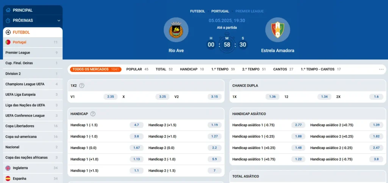Click the Futebol breadcrumb
Image resolution: width=388 pixels, height=183 pixels.
coord(197,11)
